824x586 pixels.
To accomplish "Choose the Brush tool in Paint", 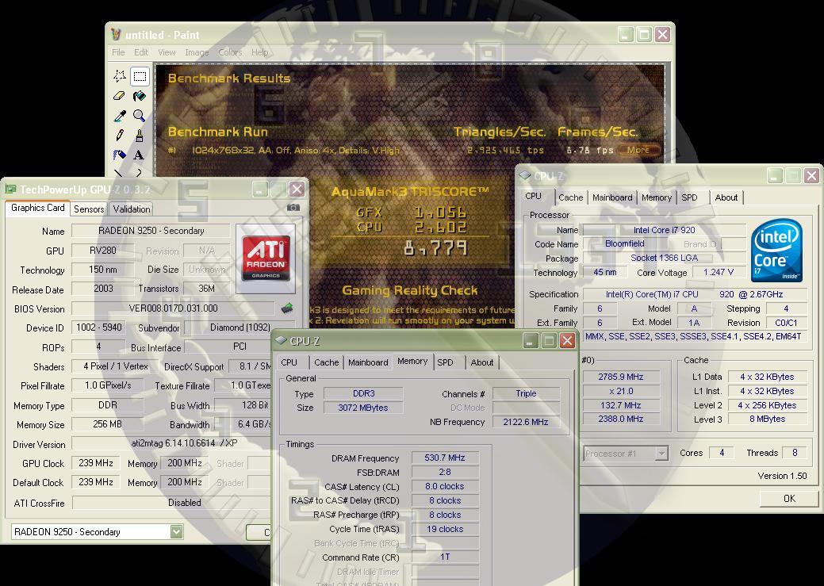I will pyautogui.click(x=140, y=135).
